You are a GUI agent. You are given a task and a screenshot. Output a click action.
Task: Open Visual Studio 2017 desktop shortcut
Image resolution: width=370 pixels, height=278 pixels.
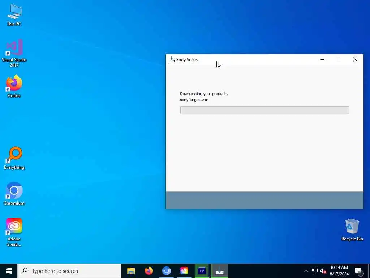[x=14, y=53]
